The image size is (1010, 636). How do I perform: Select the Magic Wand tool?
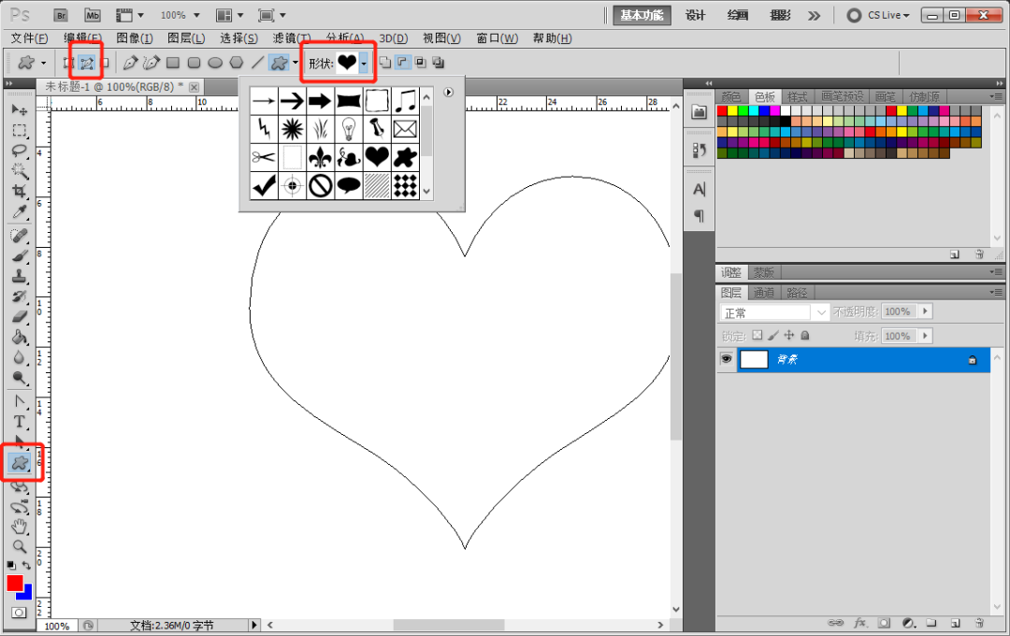[x=20, y=171]
